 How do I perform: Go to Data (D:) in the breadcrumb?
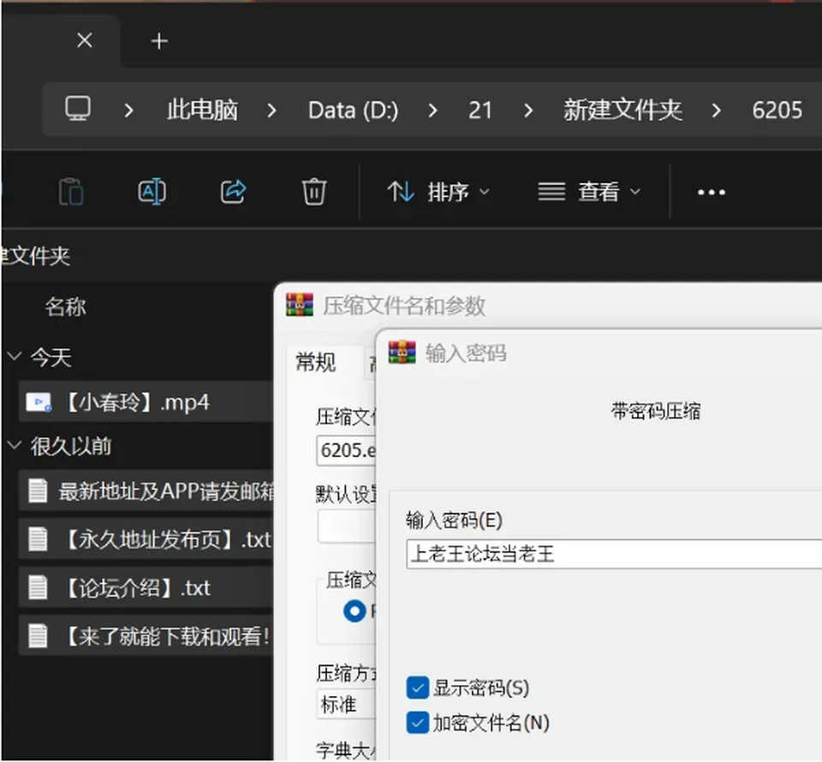click(354, 110)
